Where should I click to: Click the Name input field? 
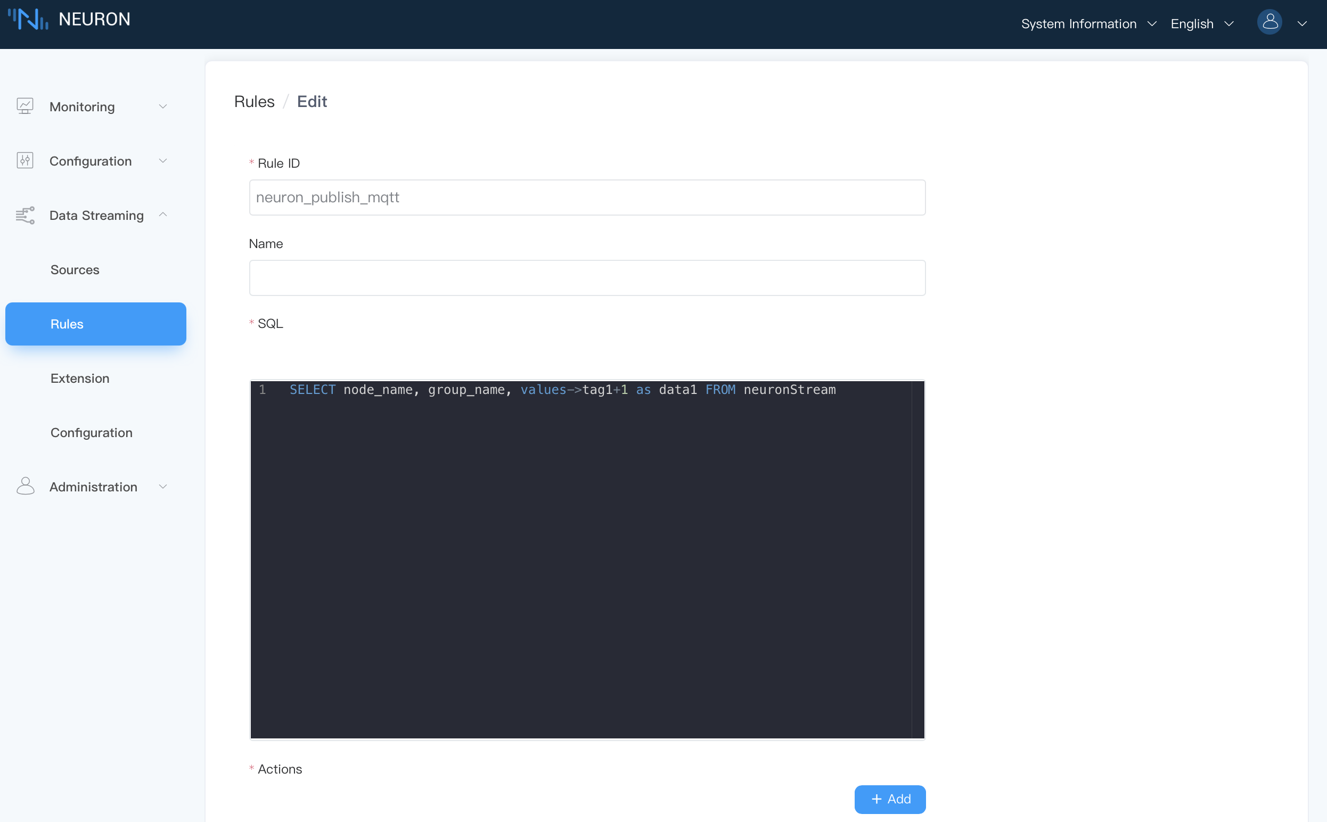click(x=587, y=277)
